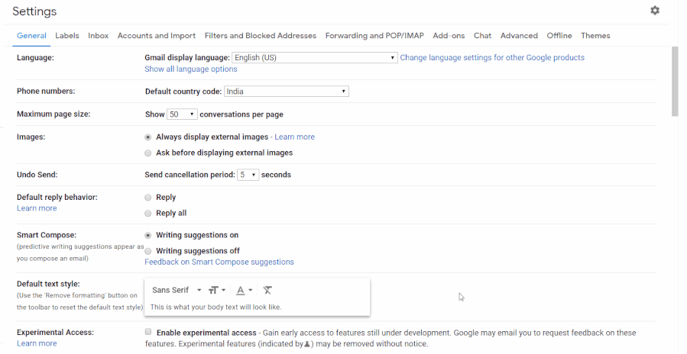Go to the Themes tab

point(595,35)
